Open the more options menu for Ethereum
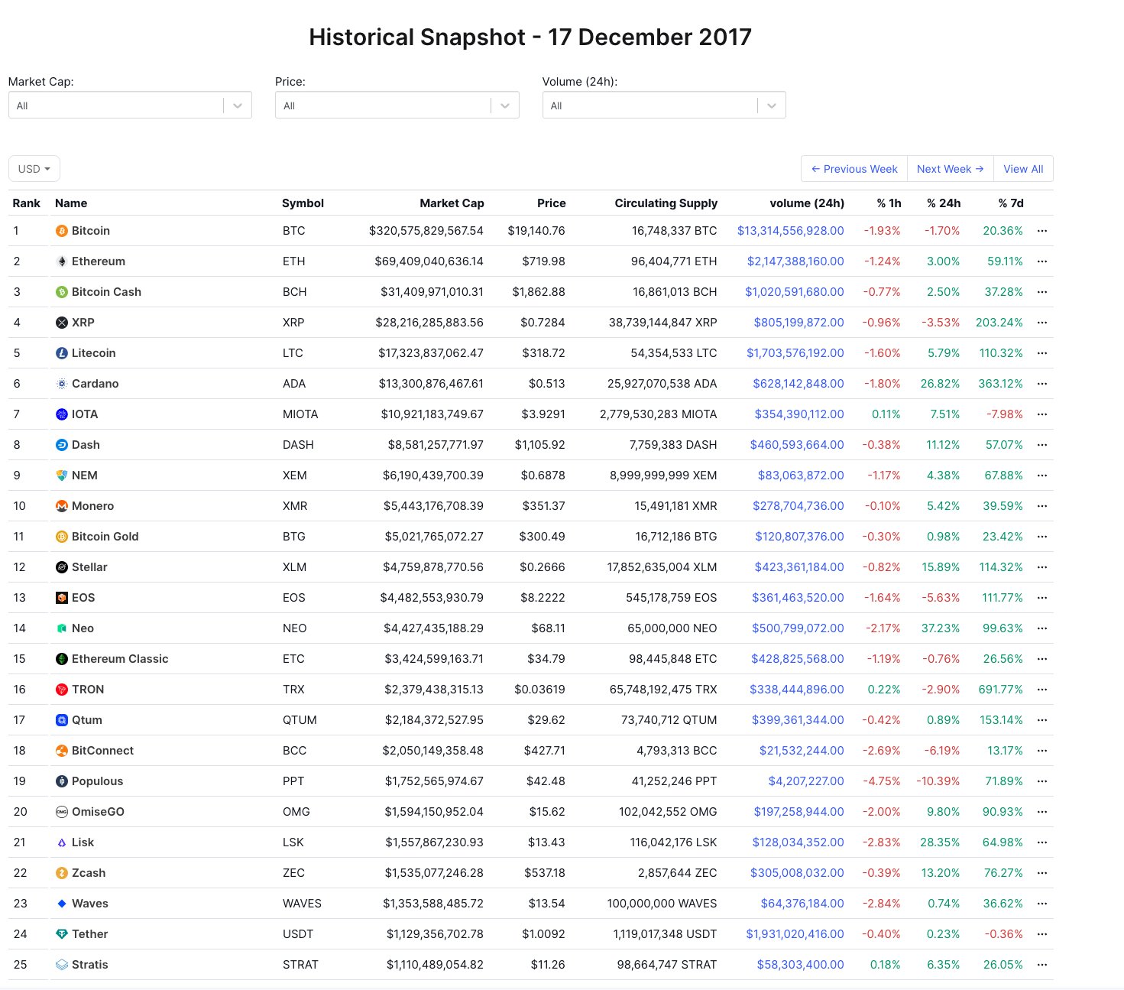Viewport: 1124px width, 990px height. click(1042, 261)
